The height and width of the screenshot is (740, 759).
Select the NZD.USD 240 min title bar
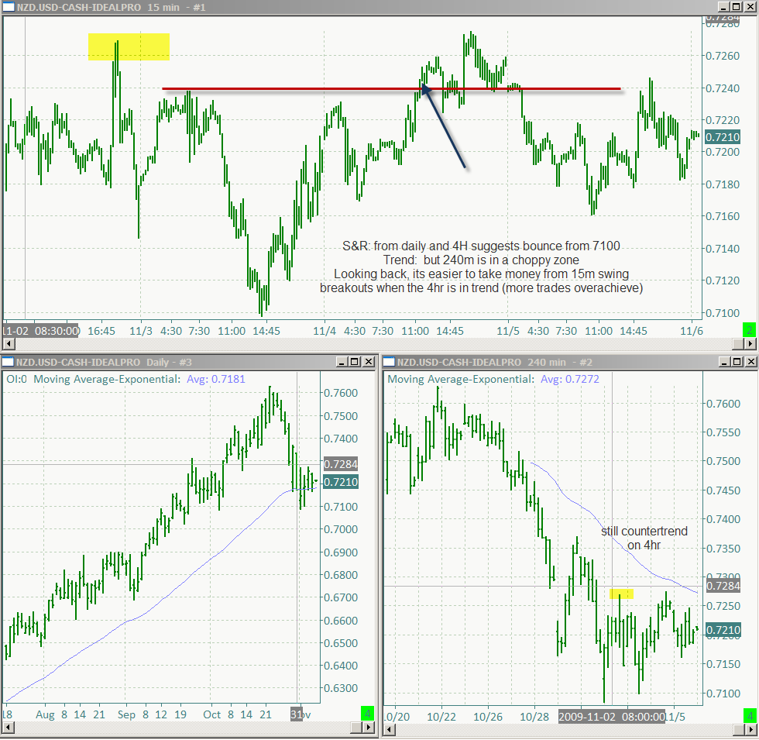click(549, 362)
